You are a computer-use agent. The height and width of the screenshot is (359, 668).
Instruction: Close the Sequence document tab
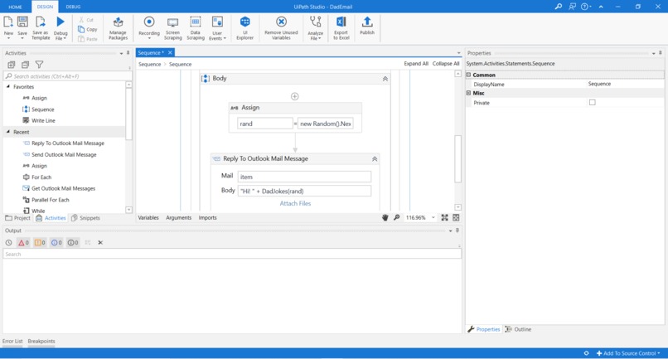coord(170,52)
